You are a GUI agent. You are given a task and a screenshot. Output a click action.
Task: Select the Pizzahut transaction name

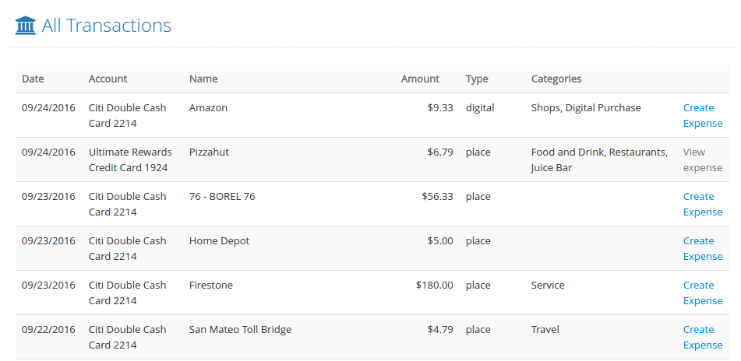pos(209,152)
